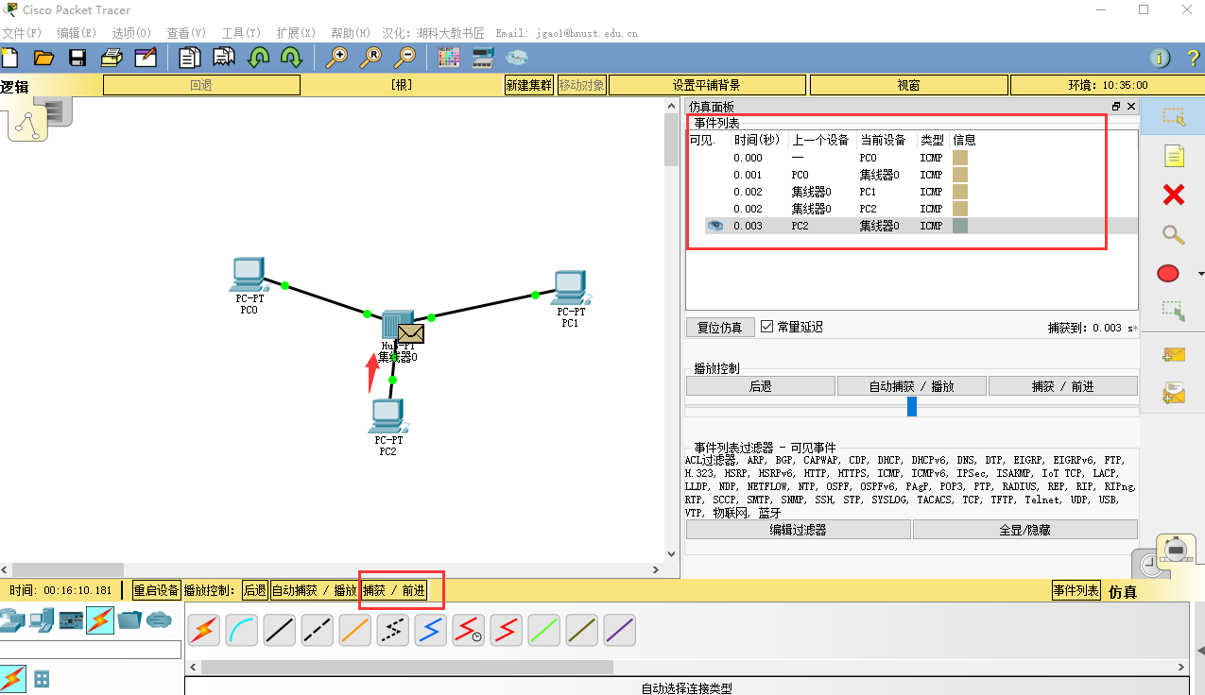Undock the 仿真面板 panel
Screen dimensions: 1205x695
pos(1116,106)
